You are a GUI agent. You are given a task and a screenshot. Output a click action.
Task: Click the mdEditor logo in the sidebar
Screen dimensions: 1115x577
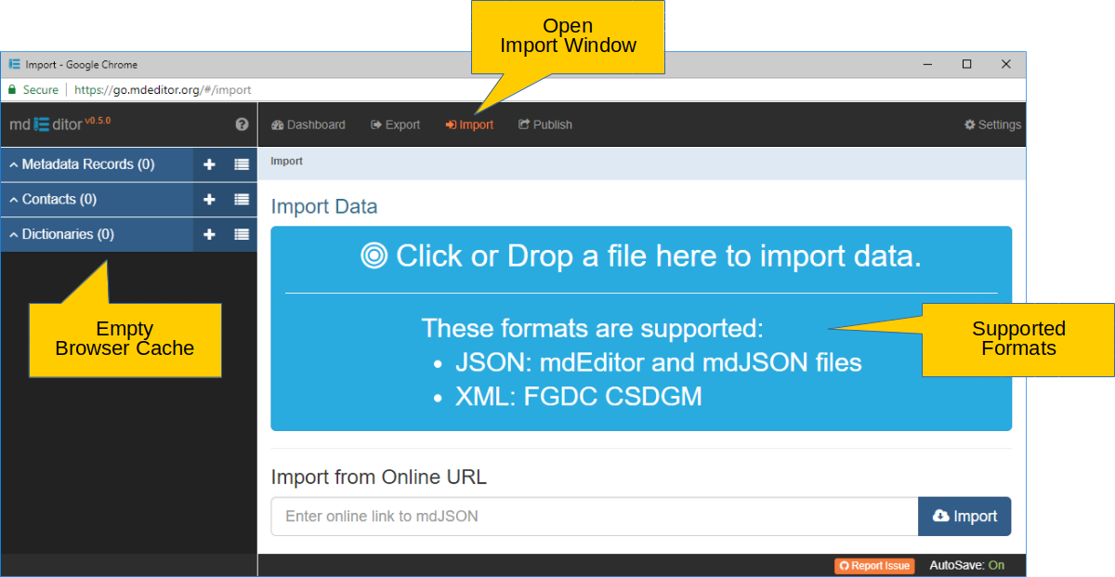coord(46,125)
